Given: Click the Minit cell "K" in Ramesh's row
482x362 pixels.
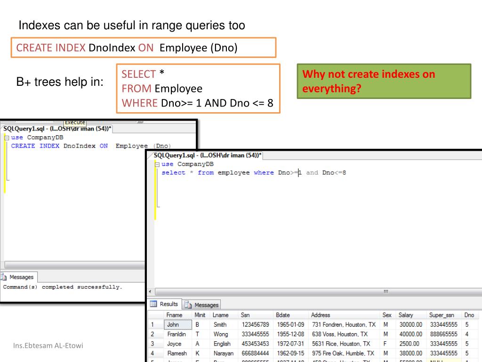Looking at the screenshot, I should click(201, 353).
